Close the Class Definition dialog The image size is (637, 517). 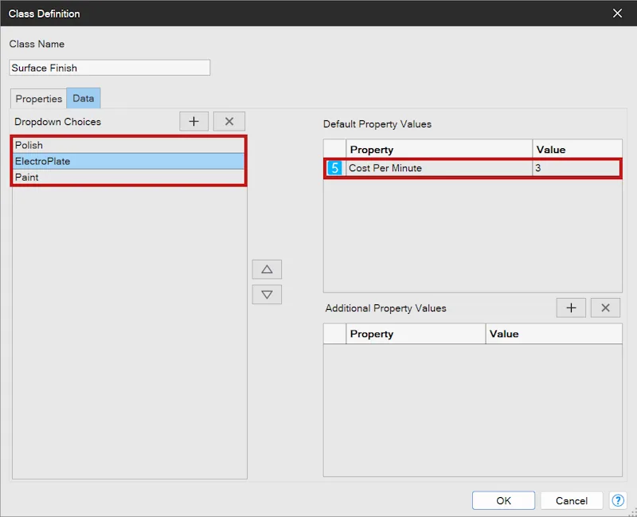(x=618, y=14)
